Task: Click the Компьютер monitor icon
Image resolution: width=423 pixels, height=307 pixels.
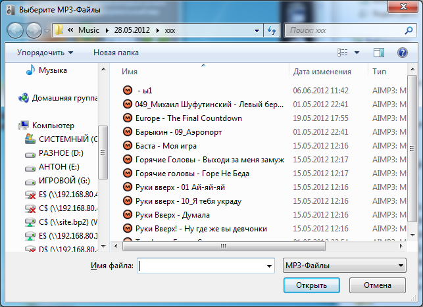Action: point(24,125)
